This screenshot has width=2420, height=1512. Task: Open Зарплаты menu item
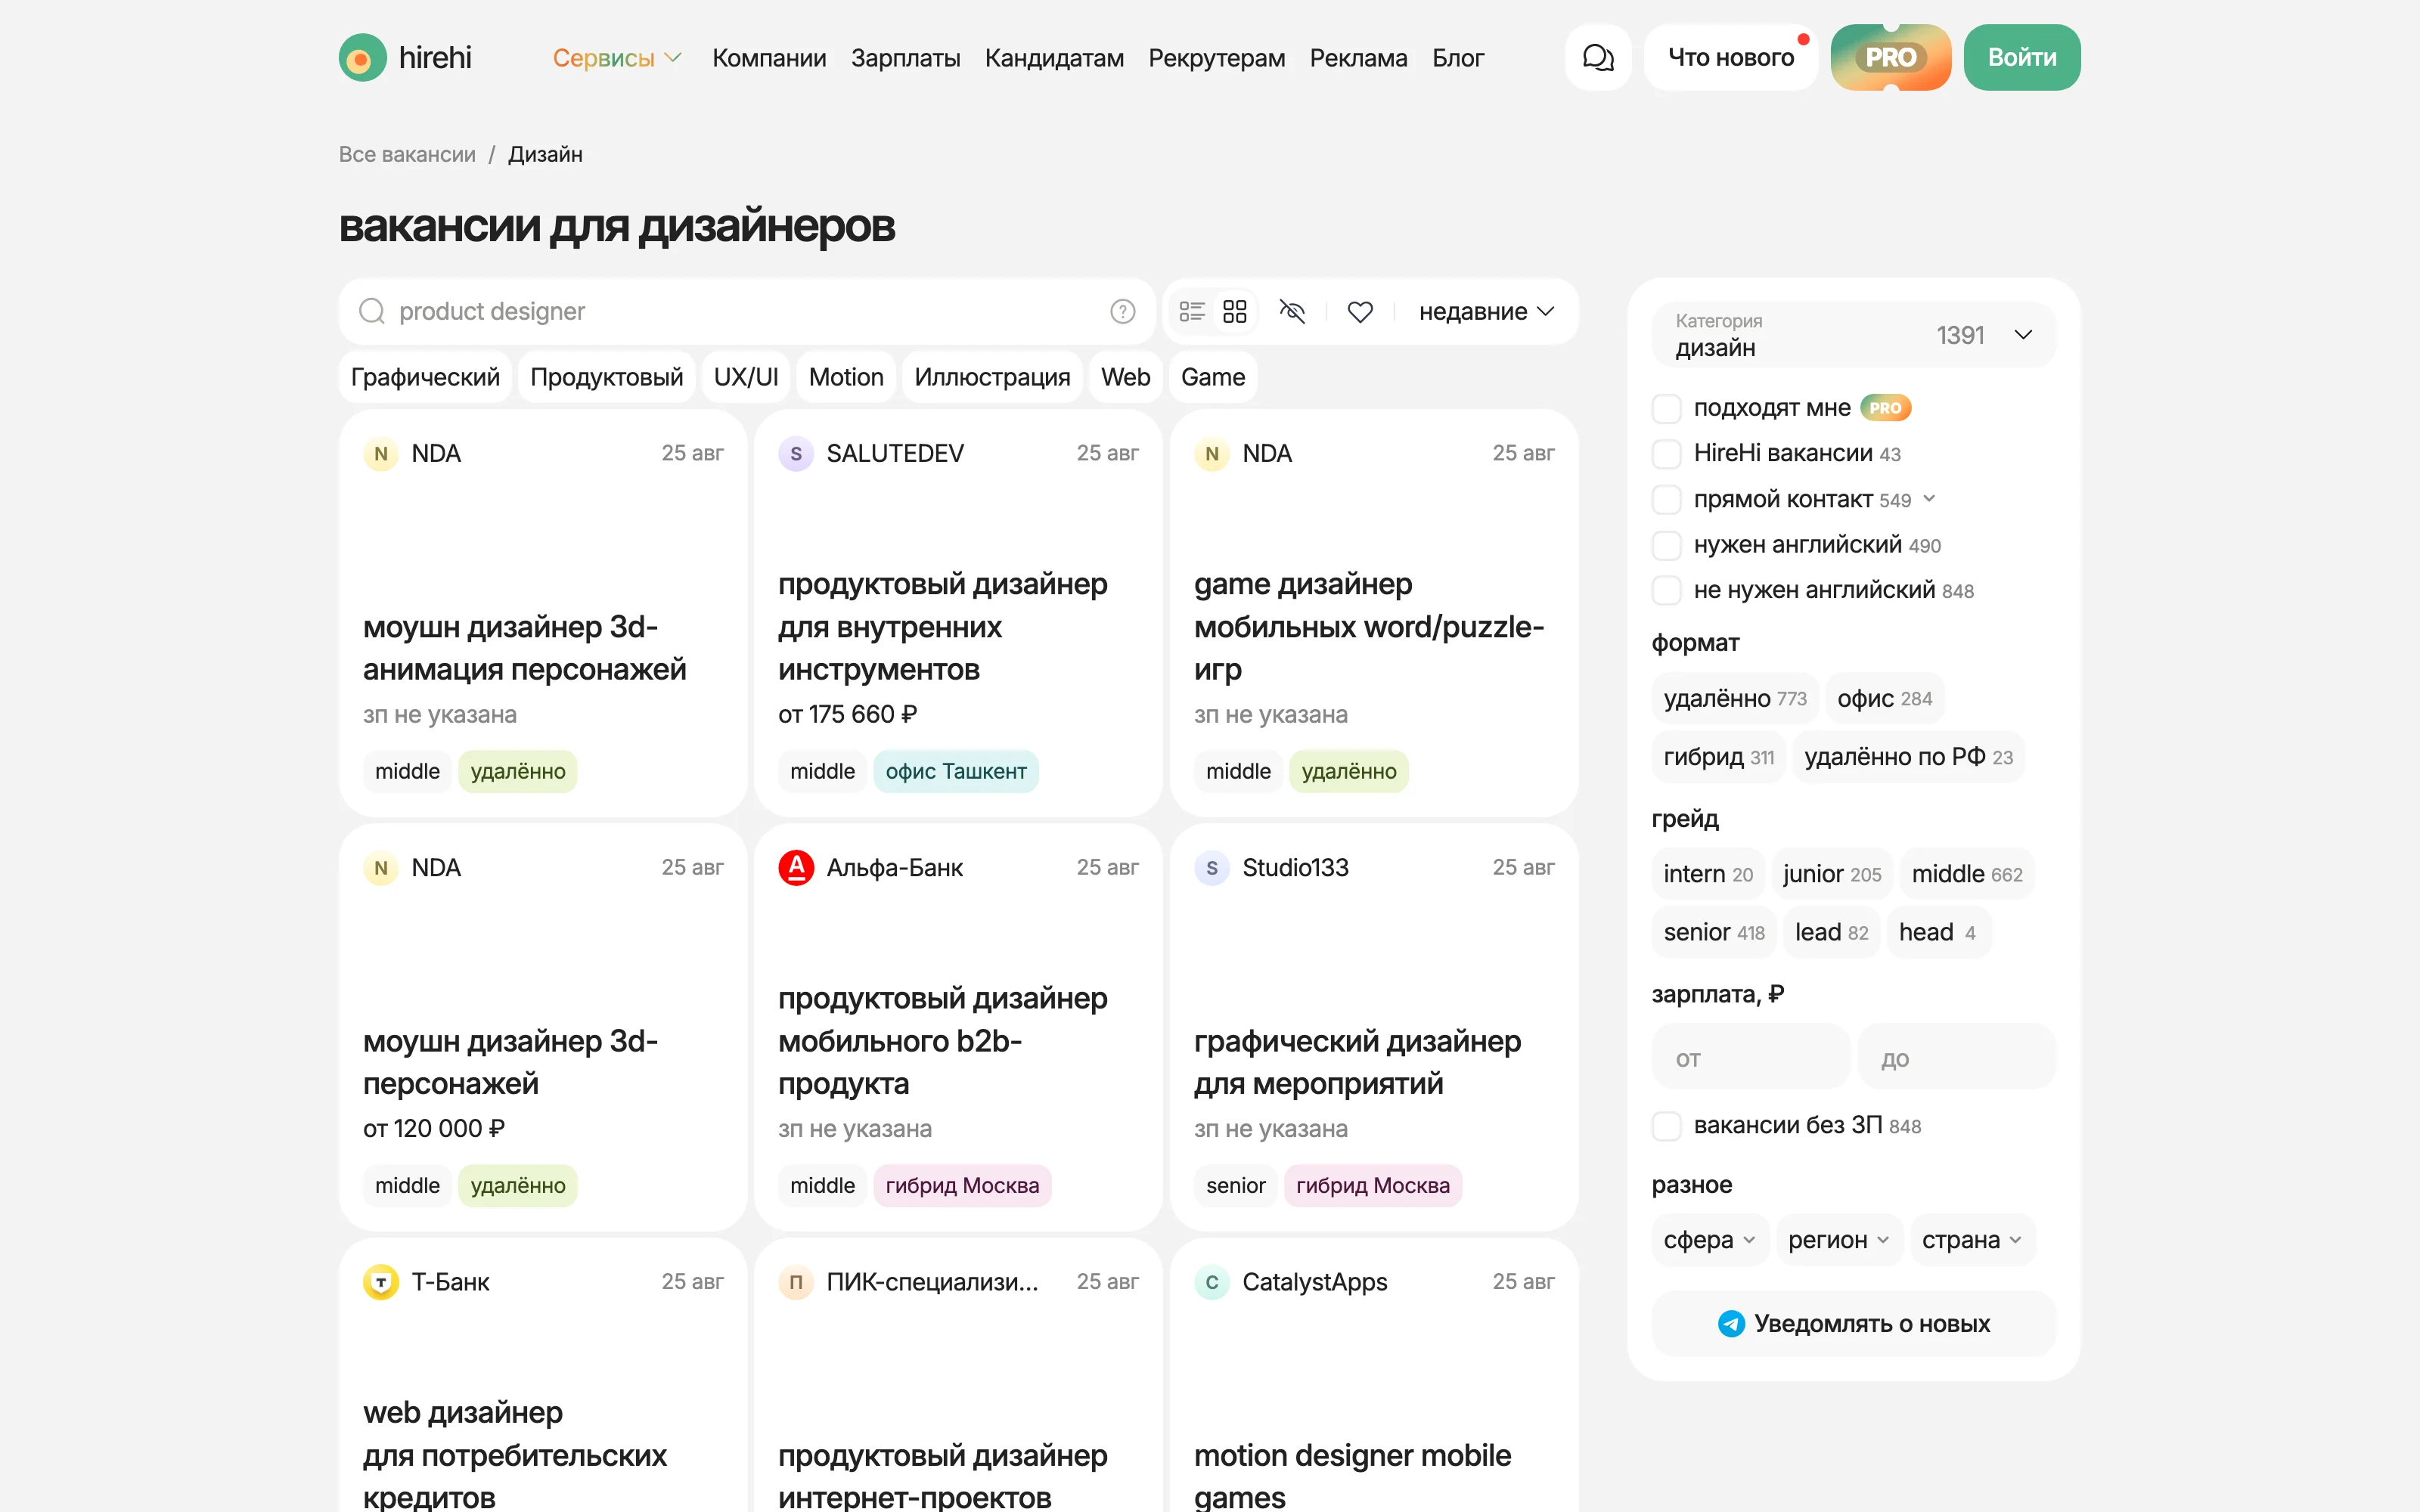coord(905,58)
